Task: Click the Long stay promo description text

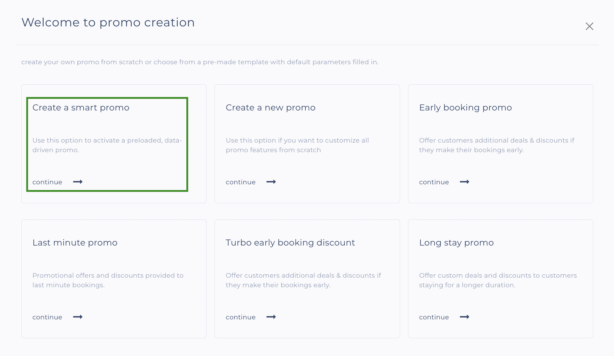Action: coord(498,280)
